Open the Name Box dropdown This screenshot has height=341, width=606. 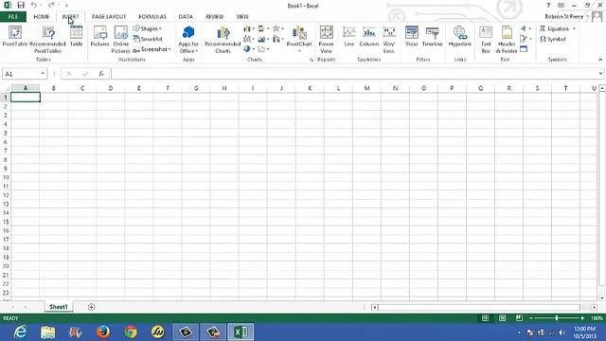pos(43,74)
